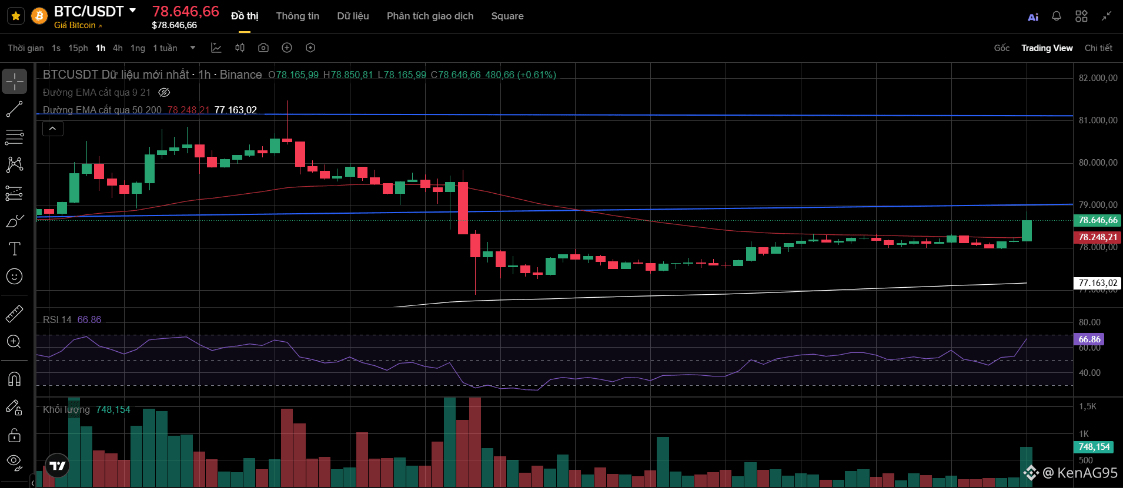Collapse the chart with shrink arrows icon
The width and height of the screenshot is (1123, 488).
pyautogui.click(x=1107, y=16)
